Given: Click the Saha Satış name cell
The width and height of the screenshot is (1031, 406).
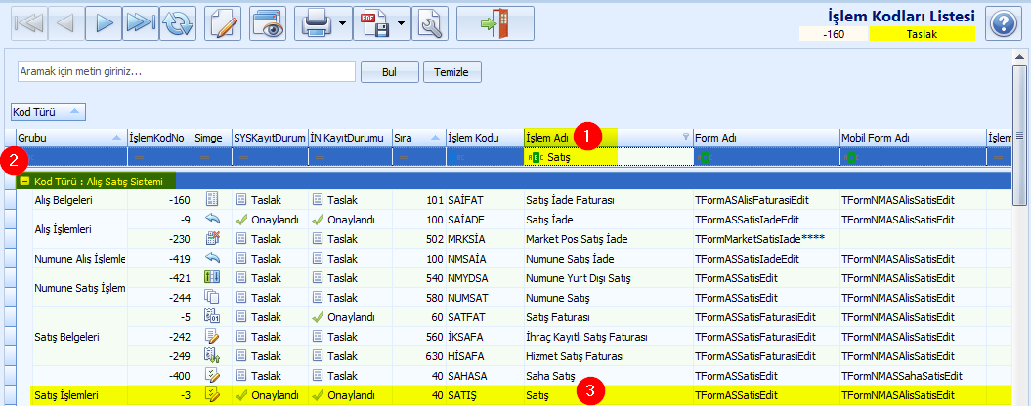Looking at the screenshot, I should pyautogui.click(x=609, y=377).
